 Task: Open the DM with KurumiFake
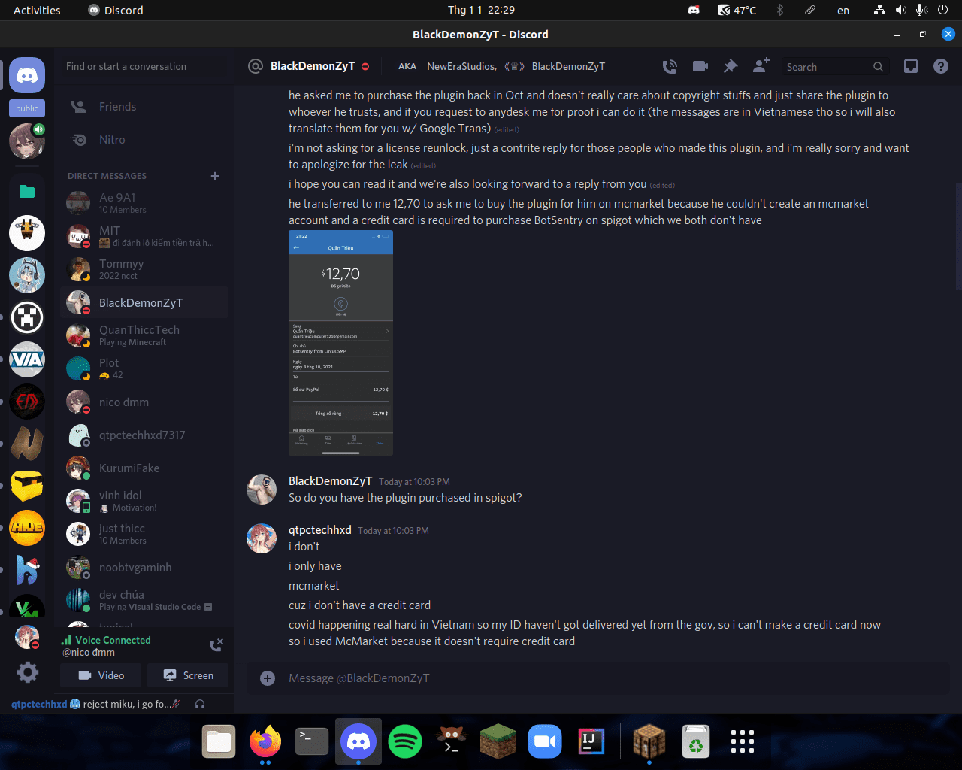tap(144, 468)
